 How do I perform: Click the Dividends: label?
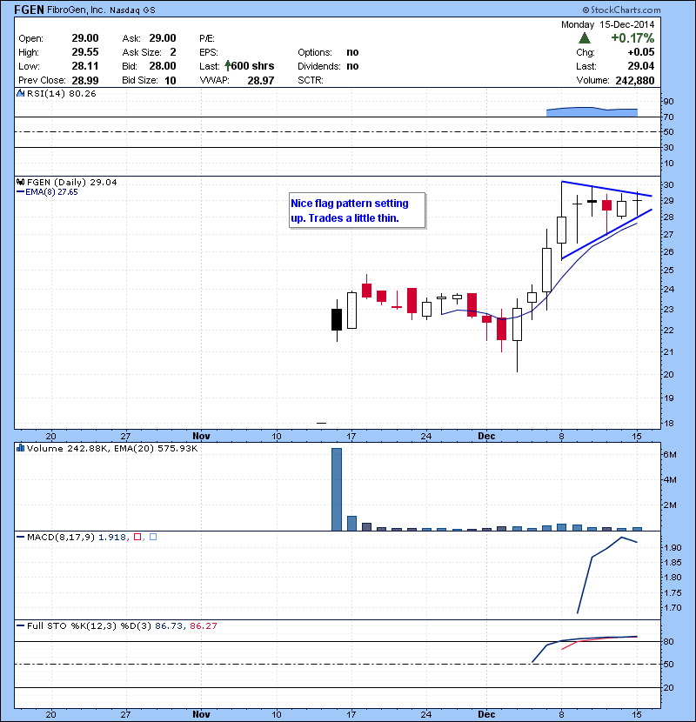(x=319, y=66)
